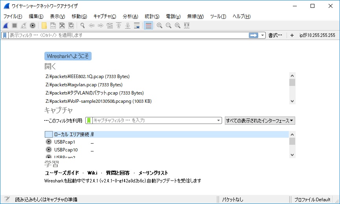Open the ツール(T) menu
Image resolution: width=340 pixels, height=204 pixels.
218,16
